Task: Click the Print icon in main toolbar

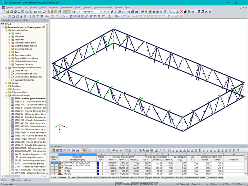Action: tap(27, 12)
